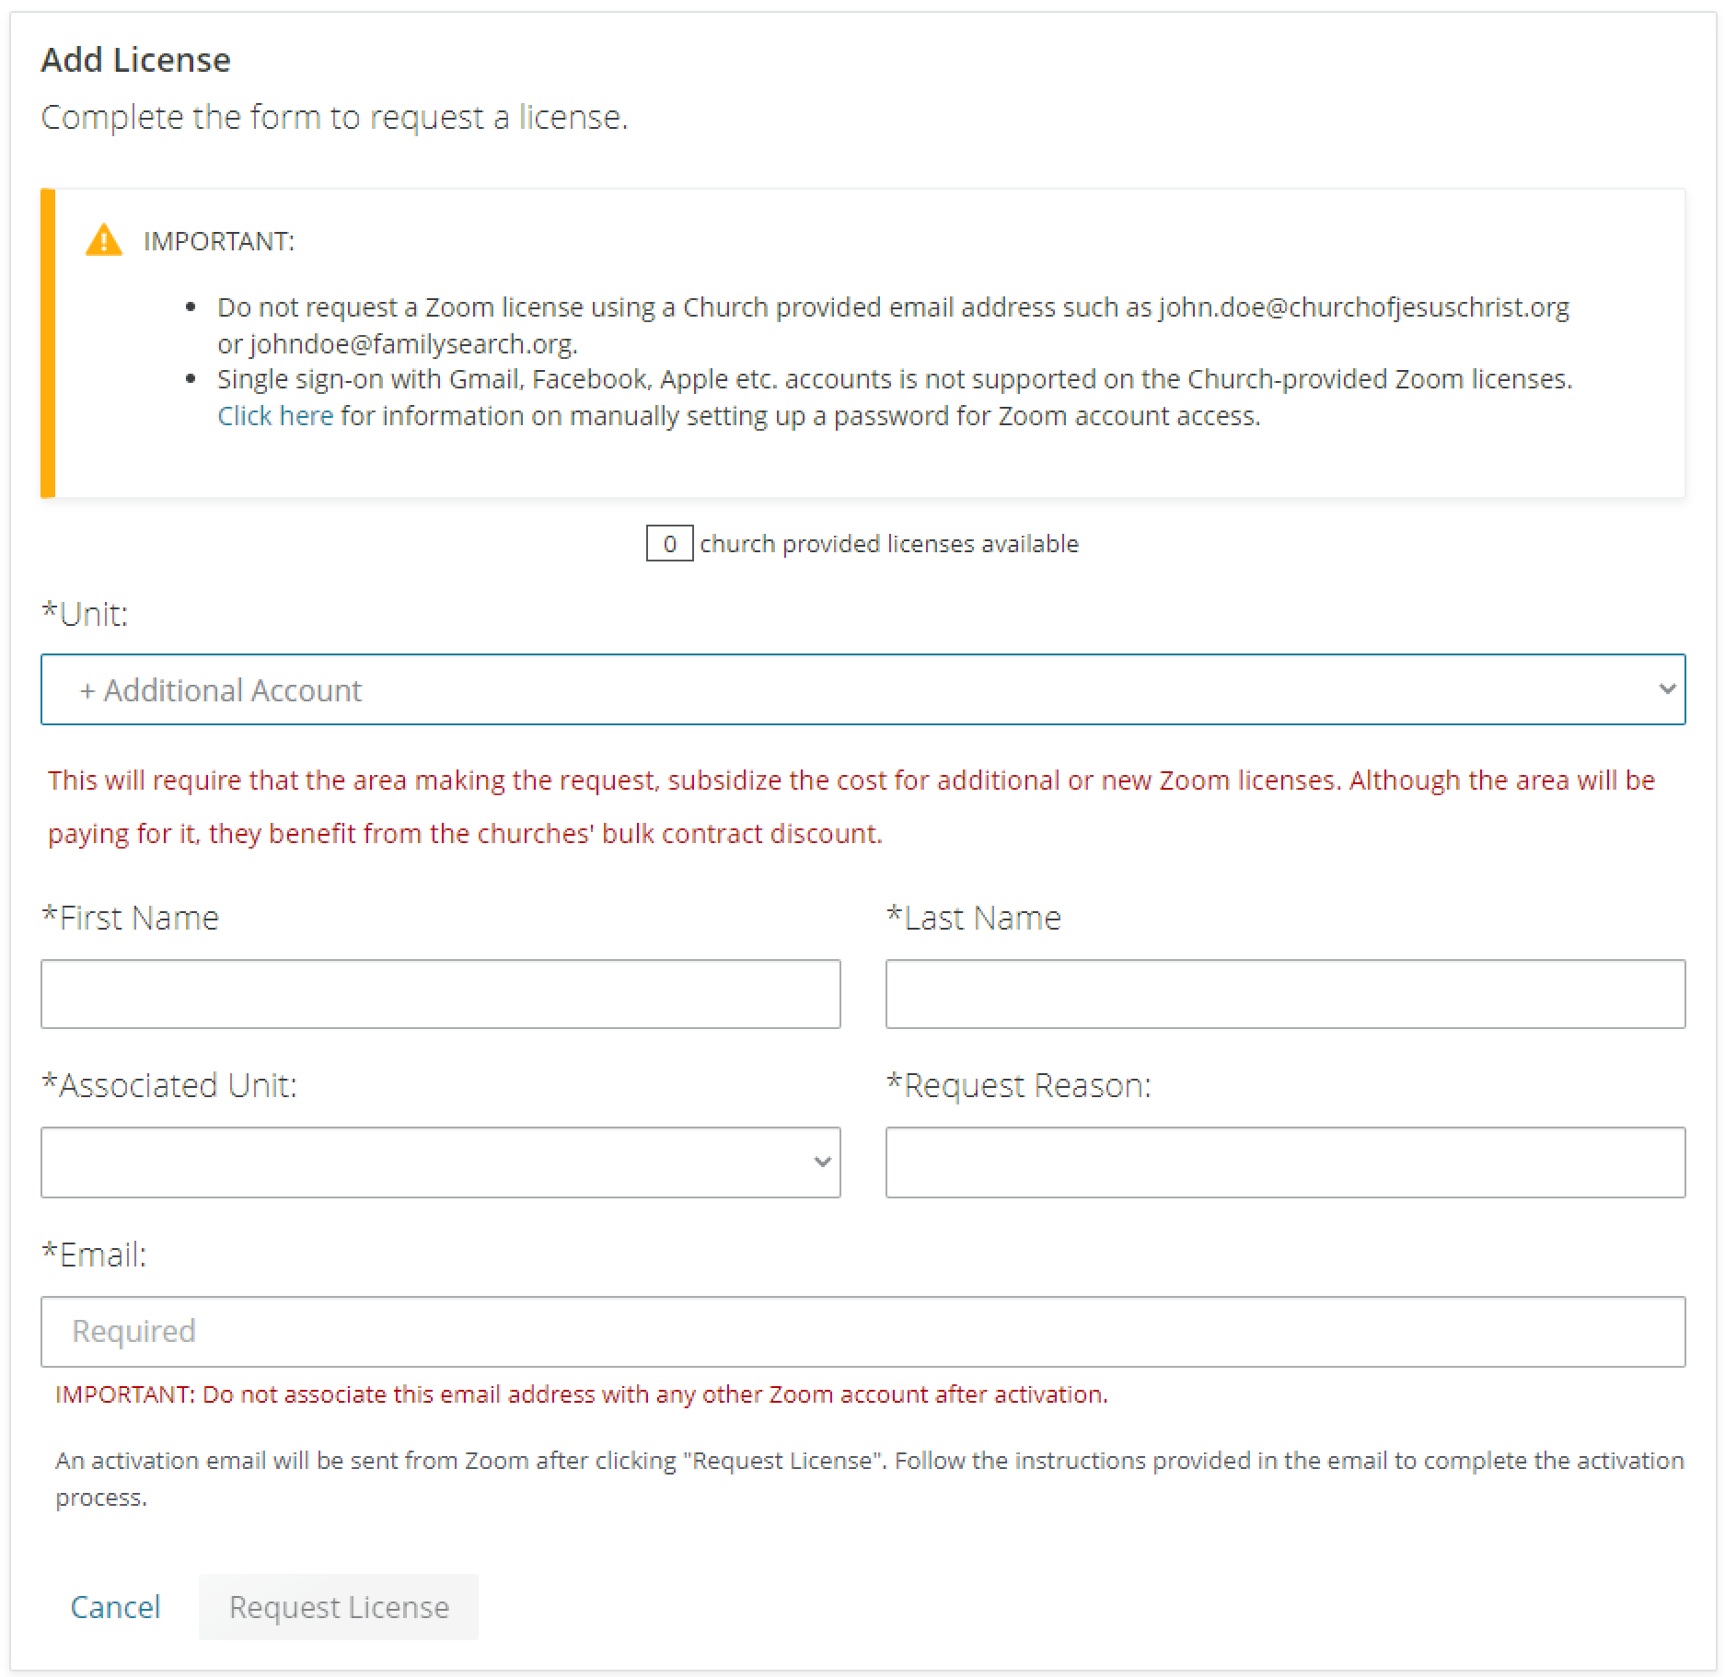Expand the Associated Unit dropdown
This screenshot has height=1677, width=1725.
tap(440, 1162)
